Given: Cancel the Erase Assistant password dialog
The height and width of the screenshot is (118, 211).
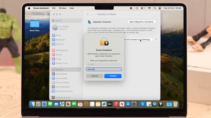Looking at the screenshot, I should (95, 76).
